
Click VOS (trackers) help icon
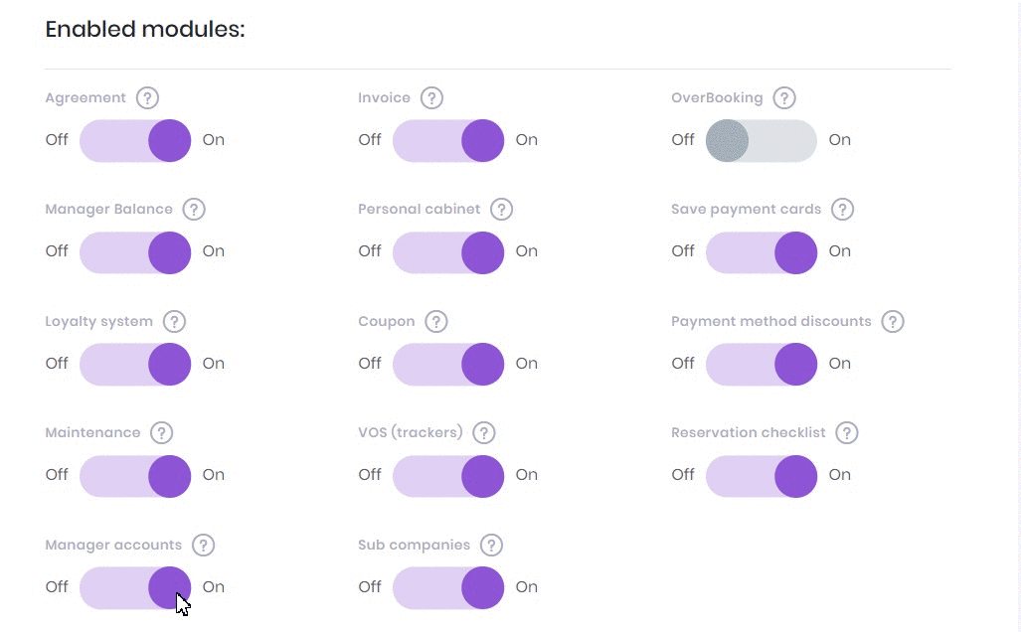coord(484,433)
